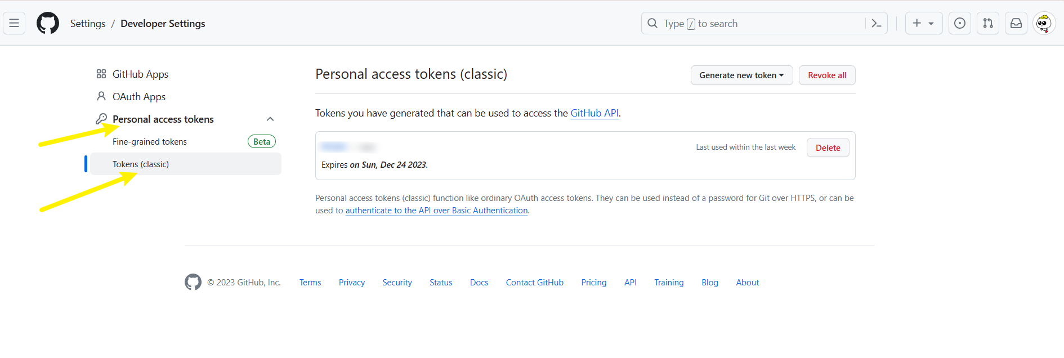Open the GitHub API link
Image resolution: width=1064 pixels, height=358 pixels.
(594, 113)
